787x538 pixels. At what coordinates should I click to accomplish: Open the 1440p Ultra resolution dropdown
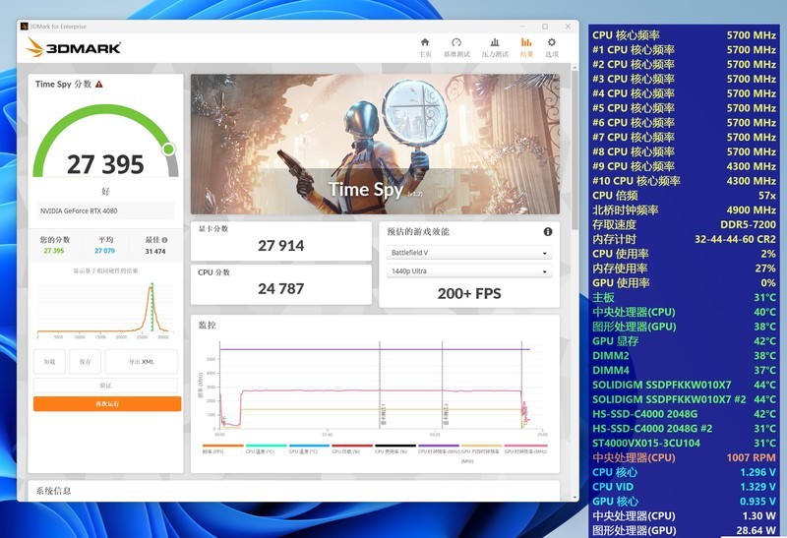coord(469,271)
